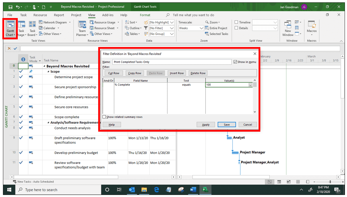Open the ribbon Zoom tool
The width and height of the screenshot is (347, 197).
[213, 22]
